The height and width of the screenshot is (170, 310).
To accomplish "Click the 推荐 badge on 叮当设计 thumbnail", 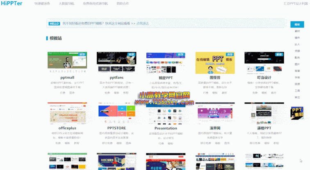I will 279,54.
